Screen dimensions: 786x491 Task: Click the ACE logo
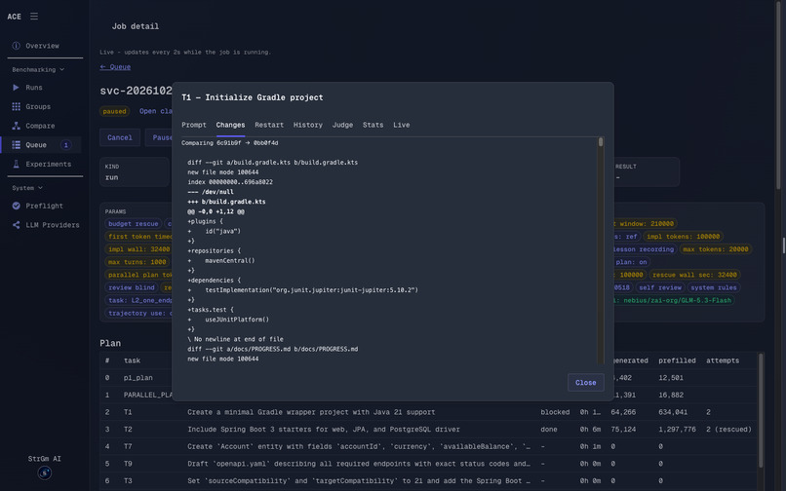(14, 17)
